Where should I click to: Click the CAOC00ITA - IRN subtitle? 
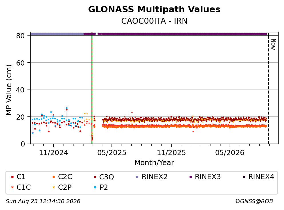coord(154,21)
